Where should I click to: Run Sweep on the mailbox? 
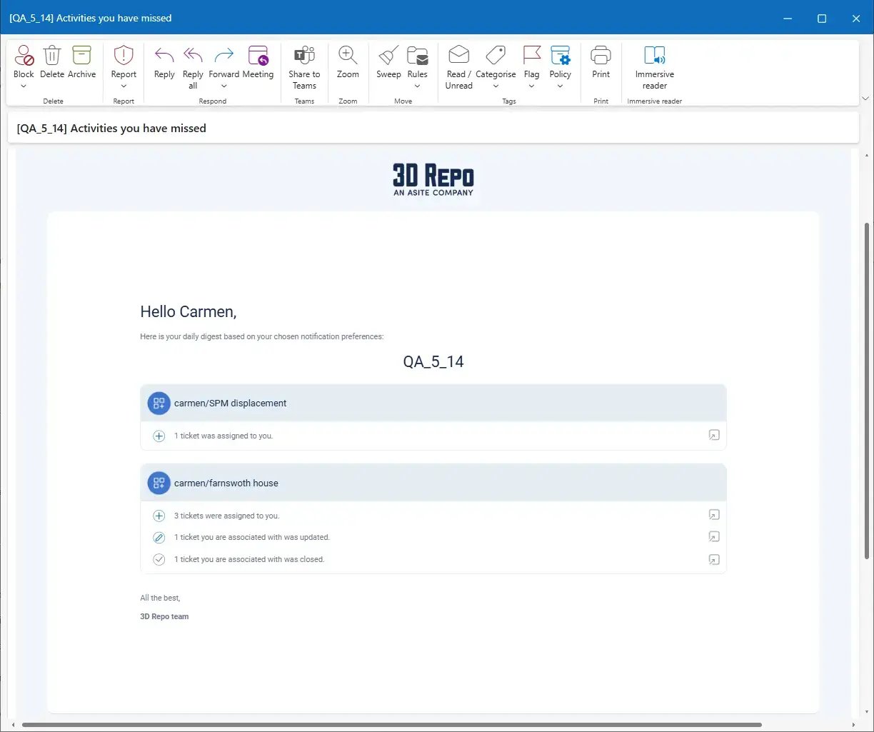[388, 62]
